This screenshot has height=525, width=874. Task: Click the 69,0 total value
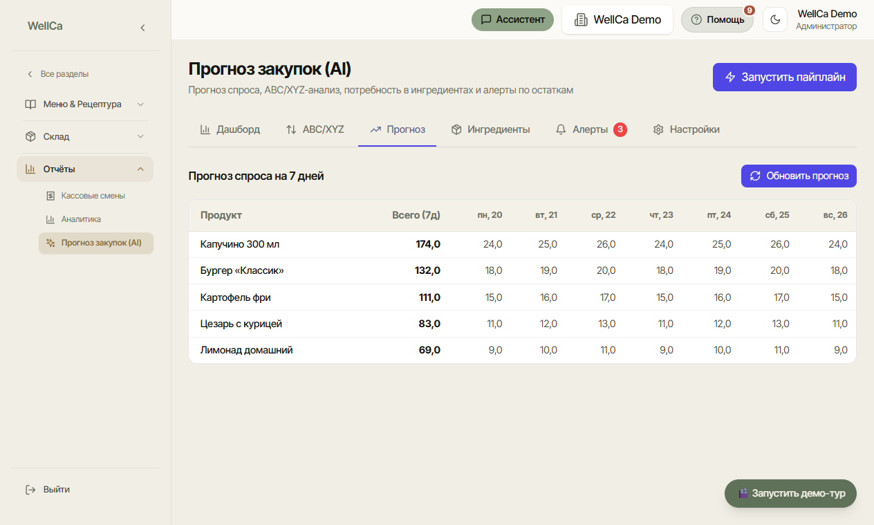tap(429, 350)
